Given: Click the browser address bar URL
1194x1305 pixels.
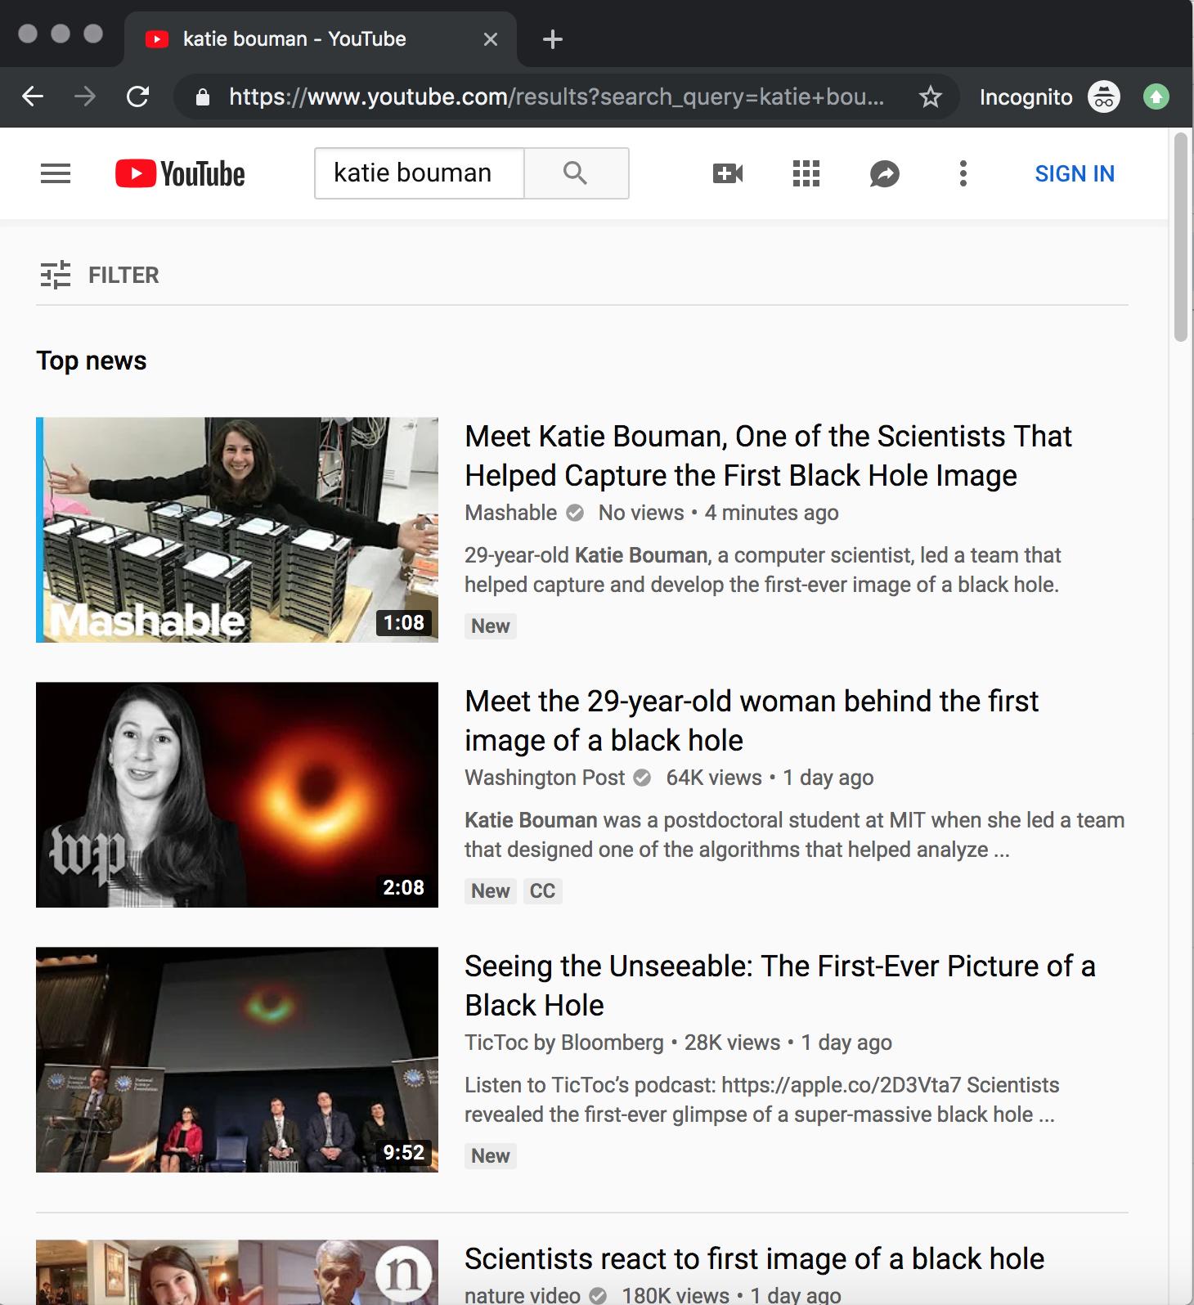Looking at the screenshot, I should point(556,97).
